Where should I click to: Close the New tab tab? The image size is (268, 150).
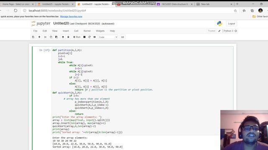click(231, 4)
